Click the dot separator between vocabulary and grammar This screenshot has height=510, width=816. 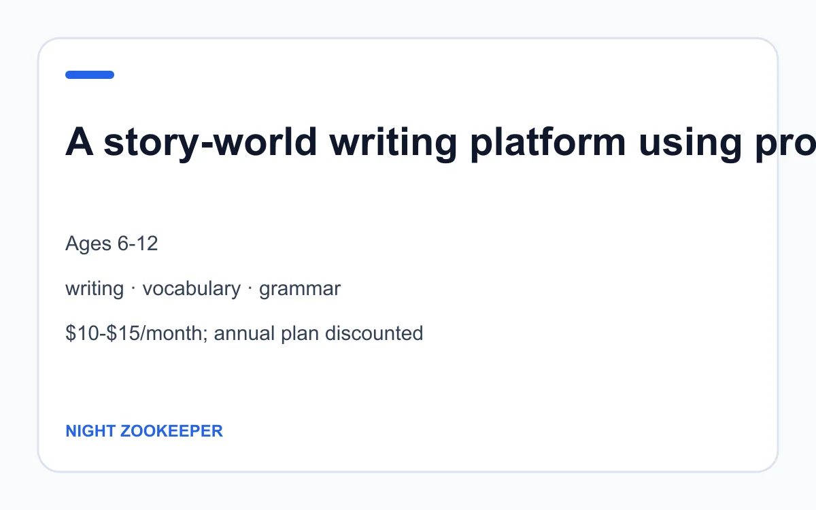(x=250, y=289)
